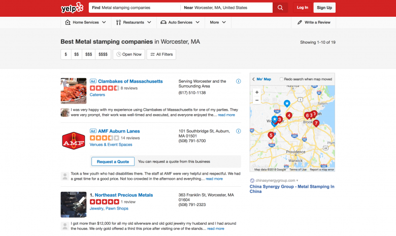The height and width of the screenshot is (236, 396).
Task: Open Clambakes of Massachusetts listing
Action: click(130, 81)
